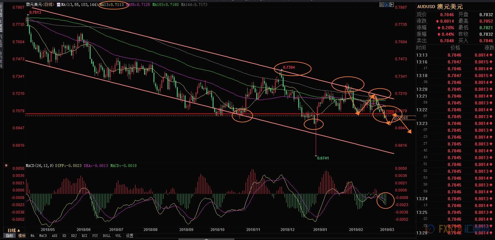Select the ADX indicator button

[x=55, y=236]
